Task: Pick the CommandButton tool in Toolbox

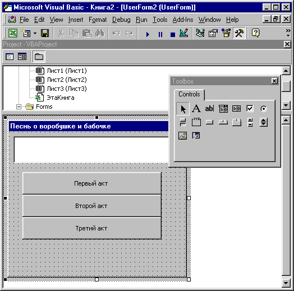Action: (209, 122)
